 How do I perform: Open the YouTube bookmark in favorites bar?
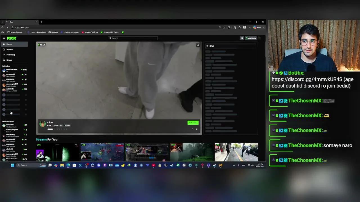point(90,32)
